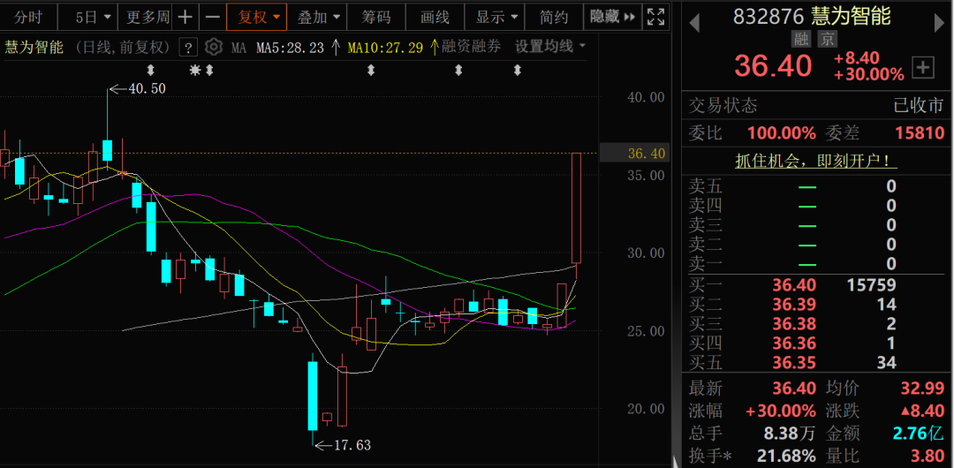Click the starburst event marker above chart
The height and width of the screenshot is (468, 954).
click(194, 71)
